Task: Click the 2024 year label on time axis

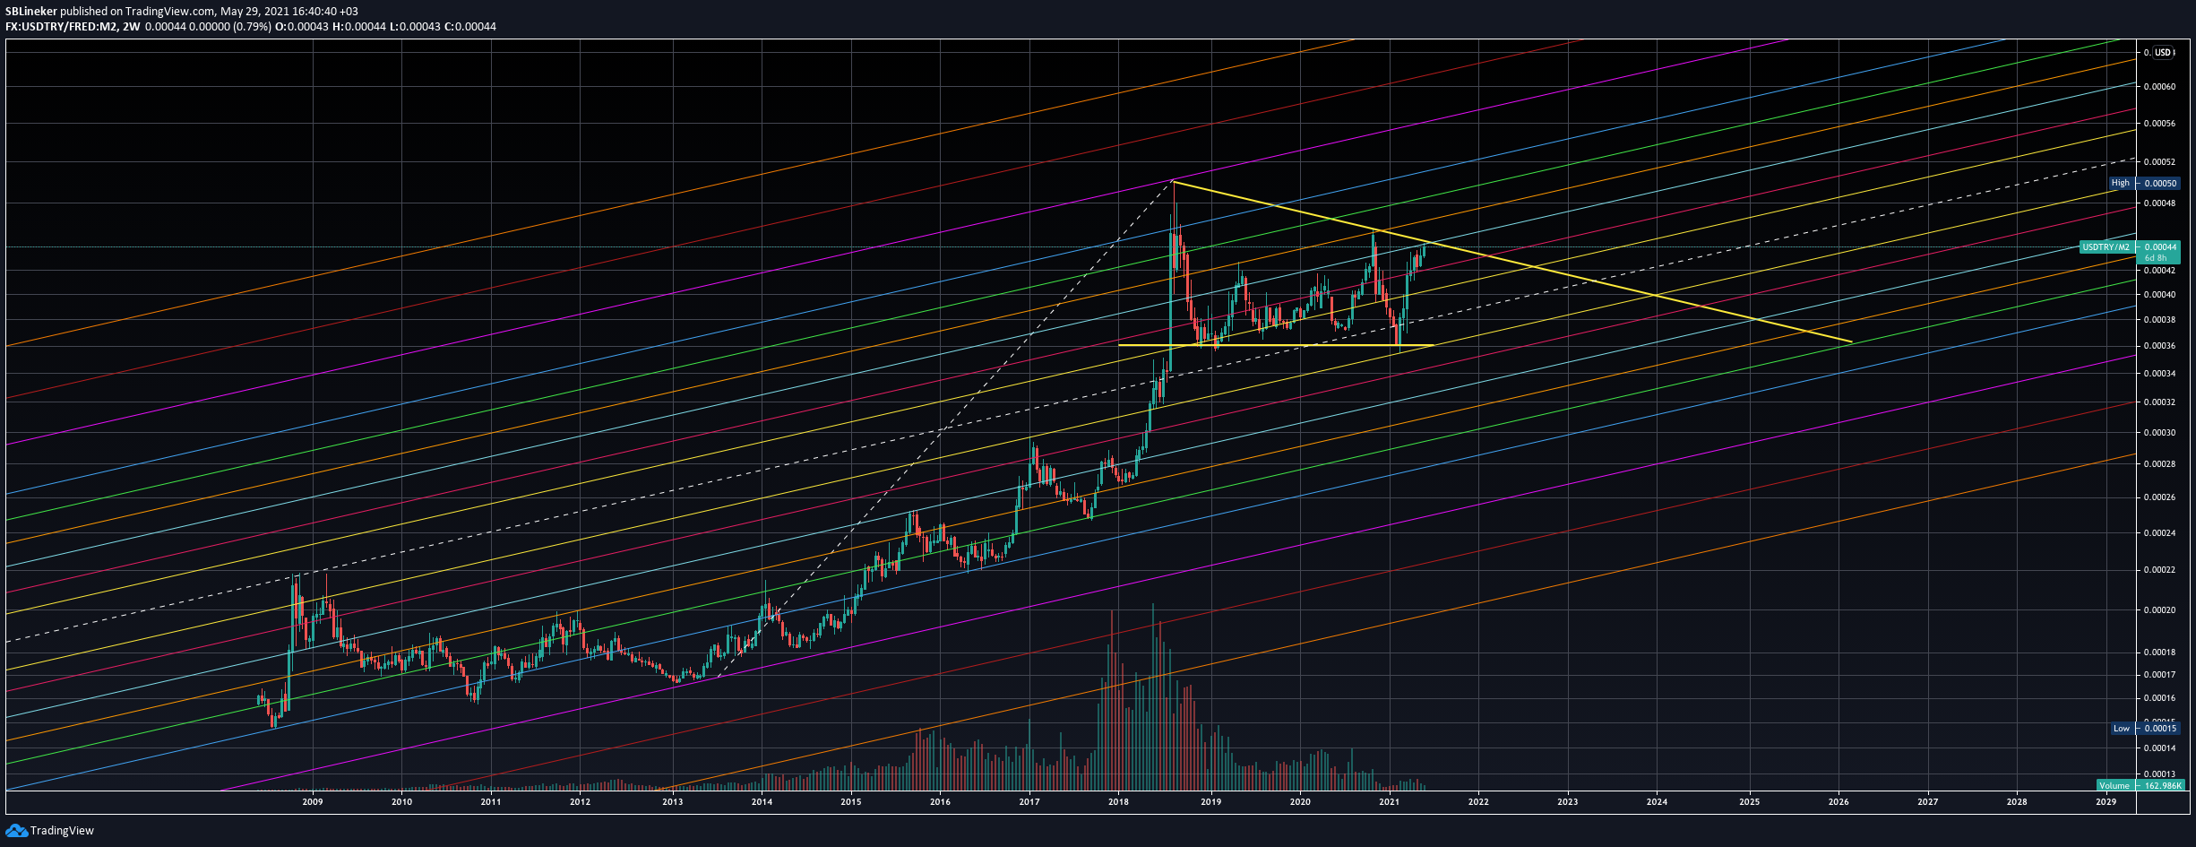Action: point(1657,802)
